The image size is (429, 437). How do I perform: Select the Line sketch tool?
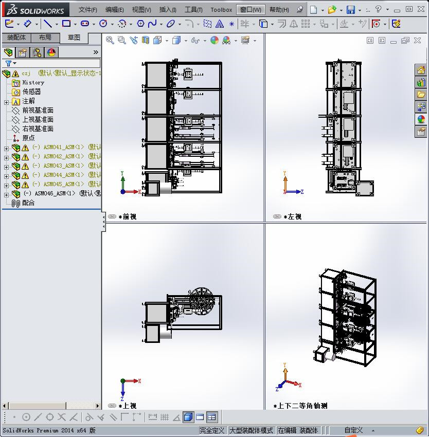(48, 24)
